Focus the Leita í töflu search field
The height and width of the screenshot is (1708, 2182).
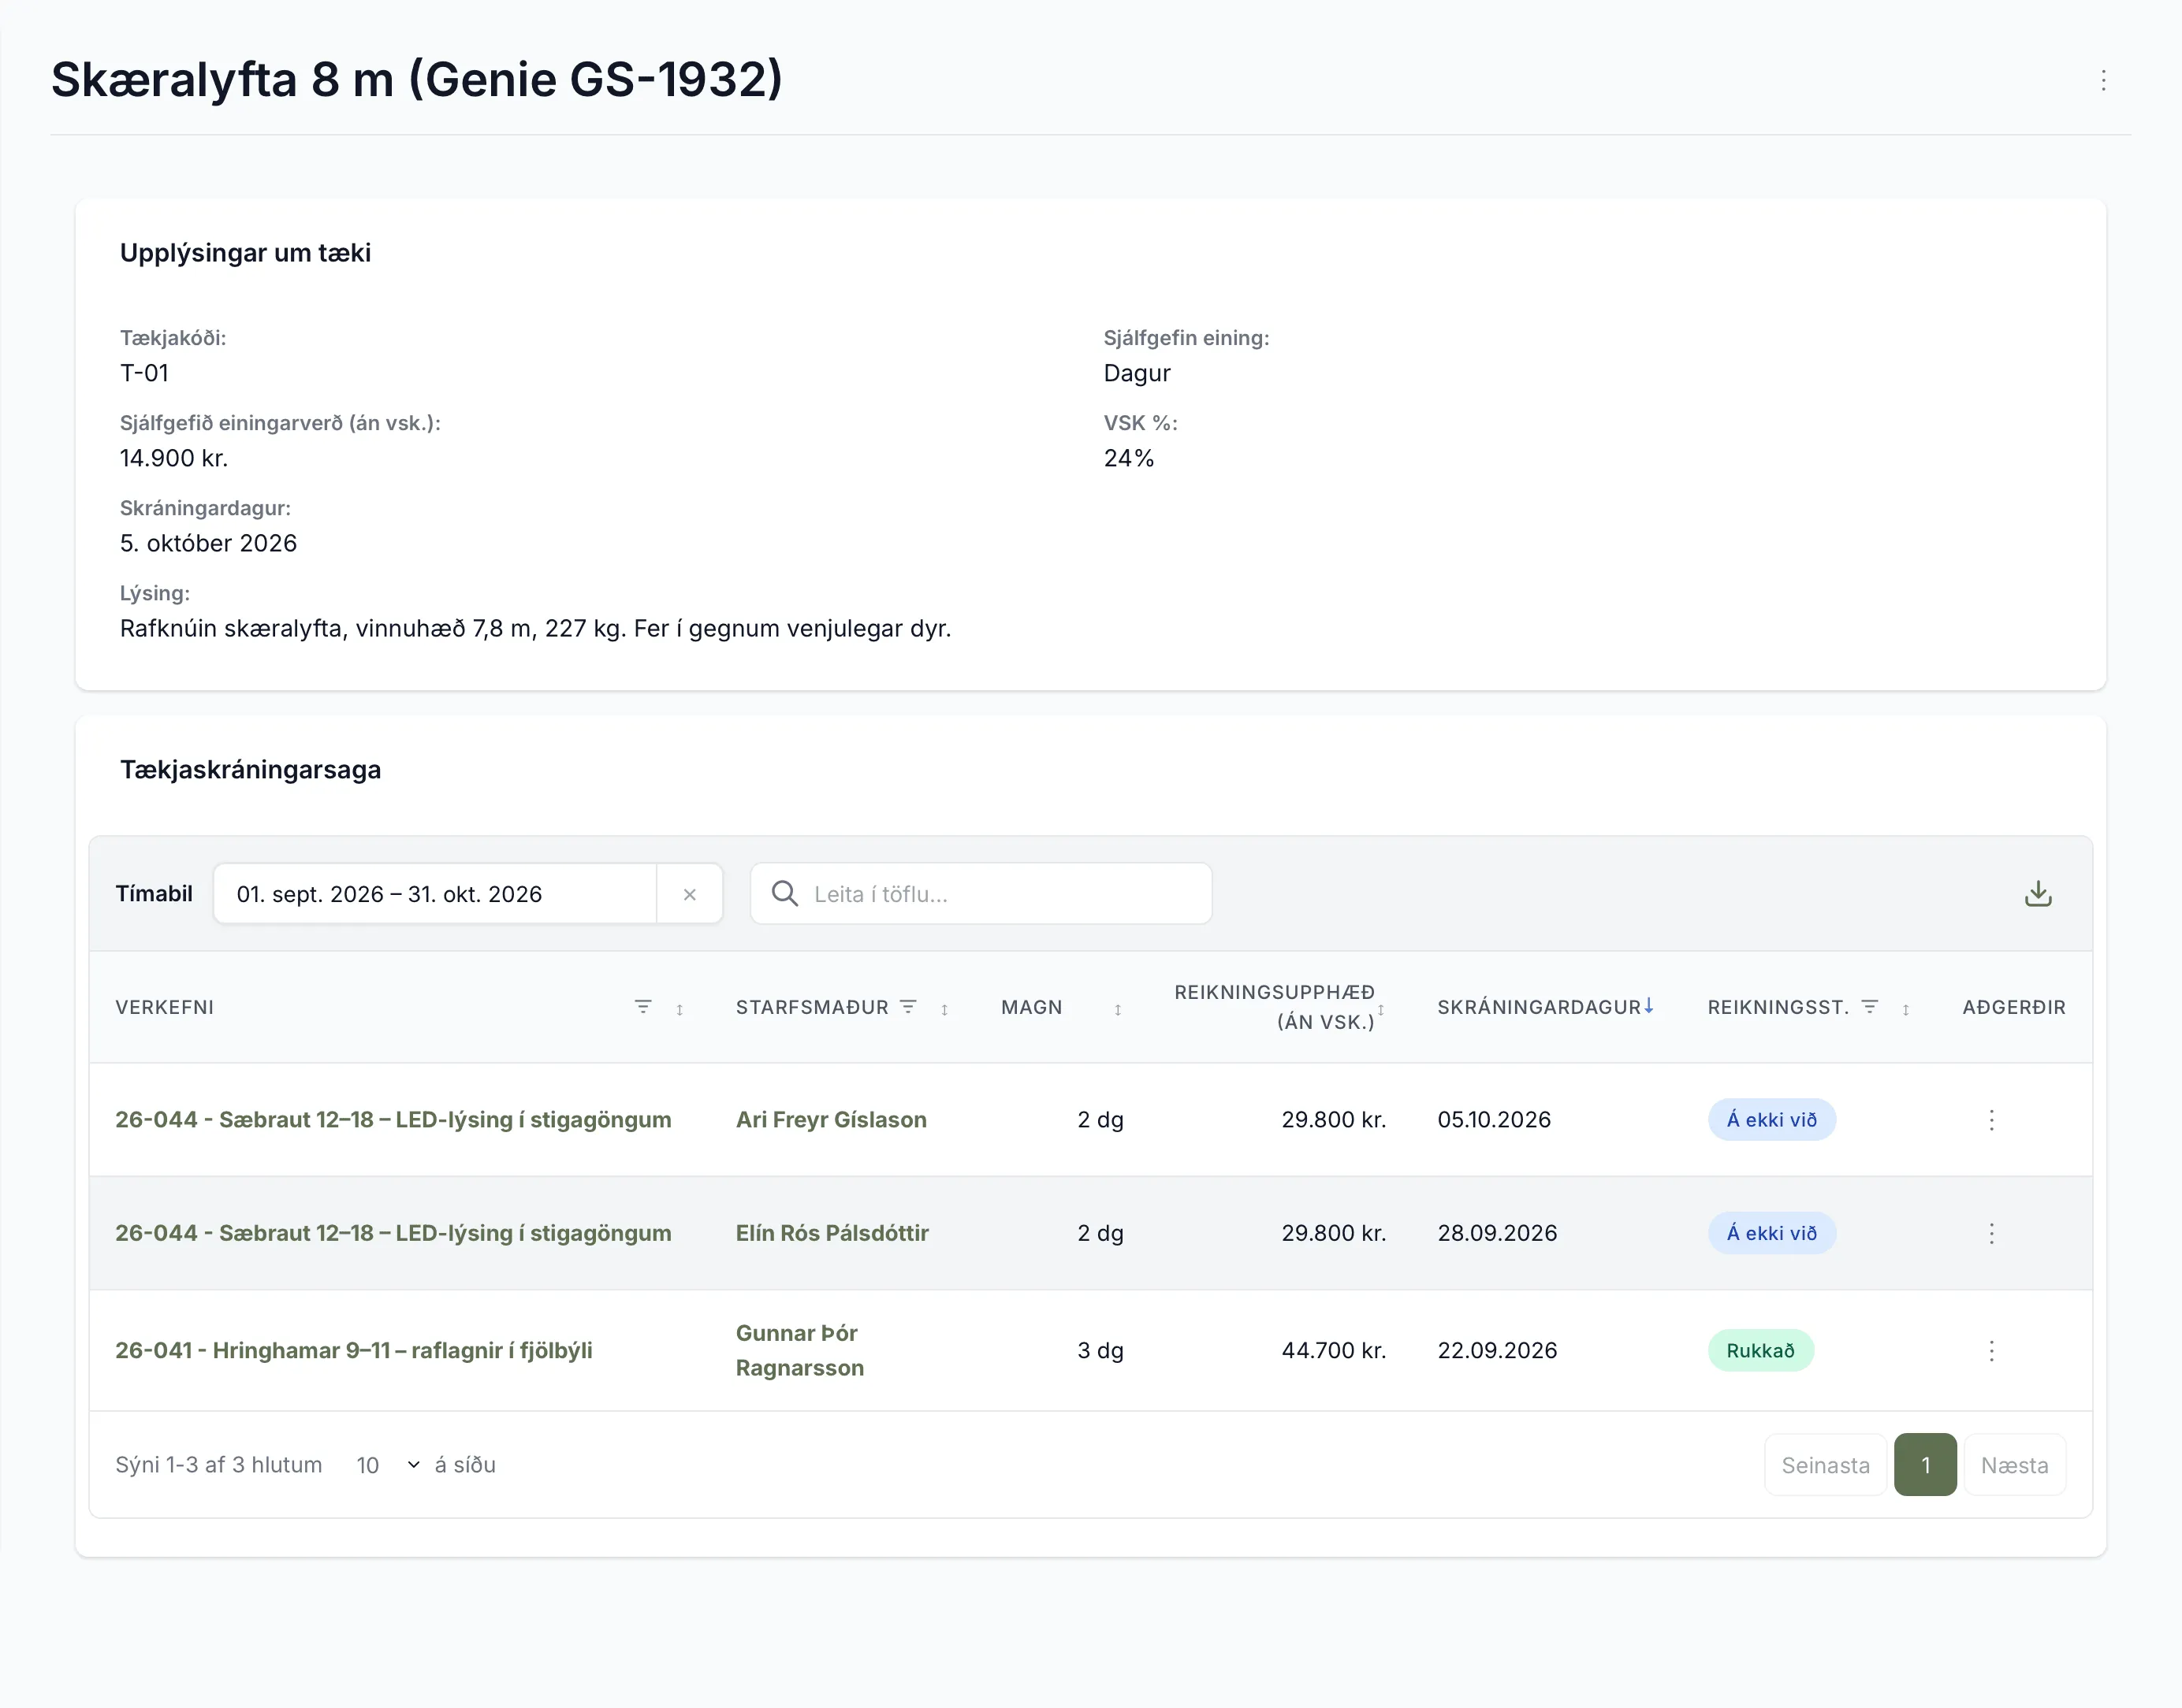click(981, 894)
